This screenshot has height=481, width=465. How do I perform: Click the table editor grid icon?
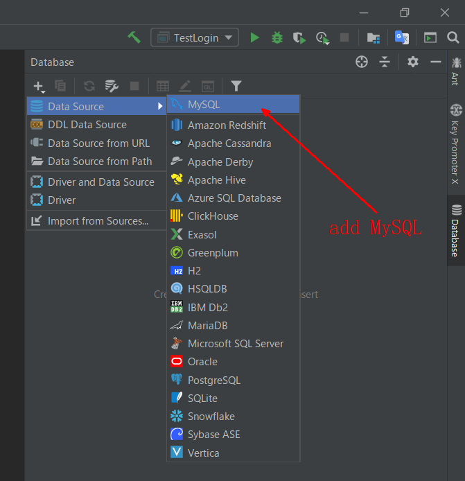[x=163, y=86]
